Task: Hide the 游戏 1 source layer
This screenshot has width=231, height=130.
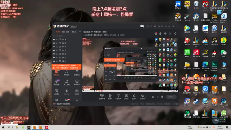Action: (x=54, y=57)
